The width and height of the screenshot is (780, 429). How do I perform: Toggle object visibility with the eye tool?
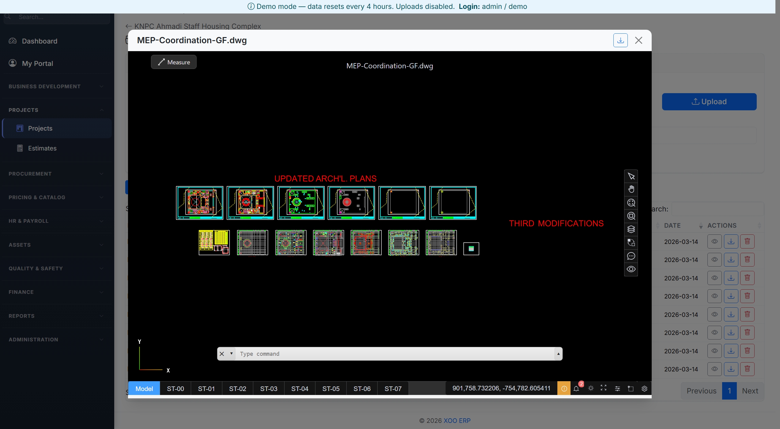[x=631, y=269]
